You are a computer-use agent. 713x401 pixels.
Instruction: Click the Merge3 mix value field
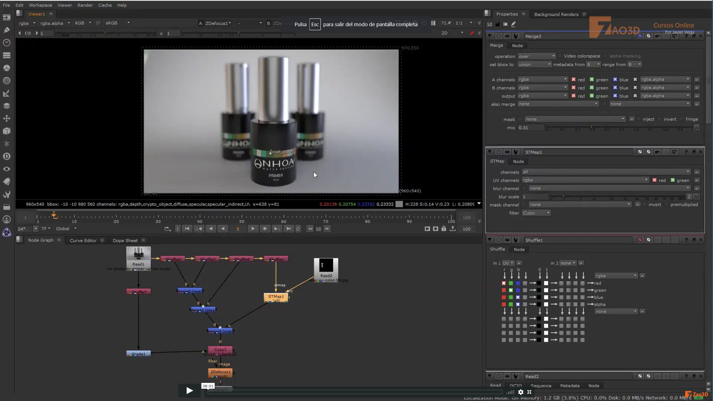pyautogui.click(x=531, y=128)
